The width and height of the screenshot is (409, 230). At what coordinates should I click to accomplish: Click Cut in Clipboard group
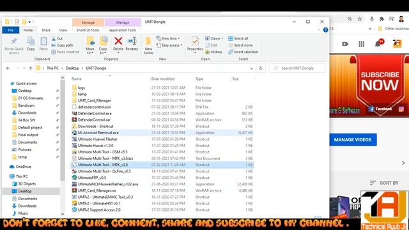57,38
